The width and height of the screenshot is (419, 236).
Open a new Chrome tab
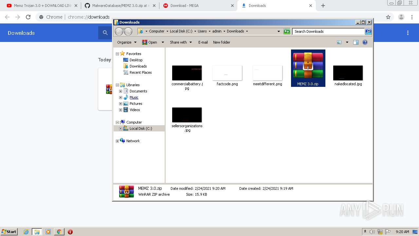[323, 6]
